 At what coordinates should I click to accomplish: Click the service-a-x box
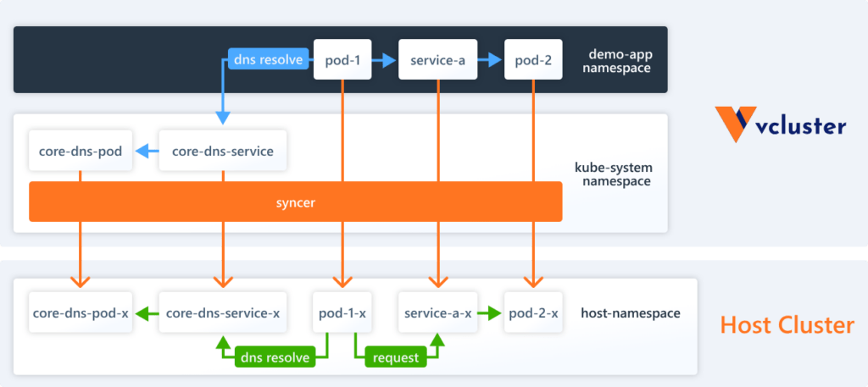437,312
